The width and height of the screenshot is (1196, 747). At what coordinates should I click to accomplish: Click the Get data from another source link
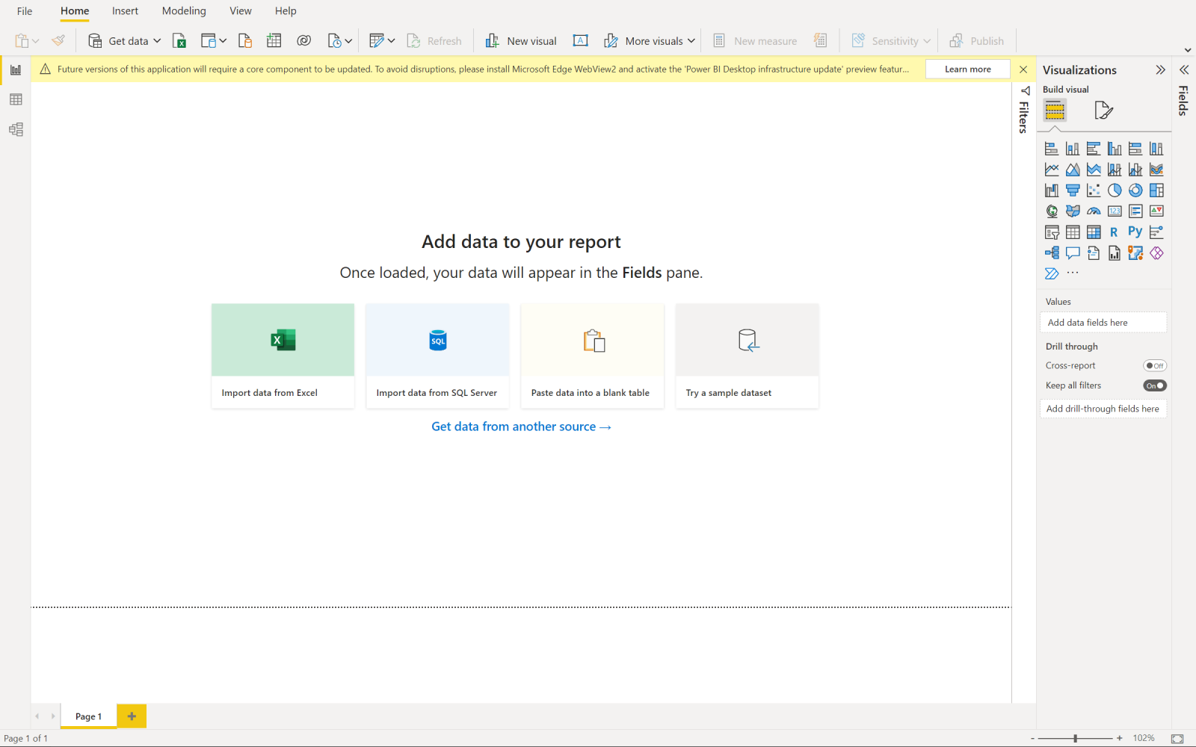pos(521,427)
